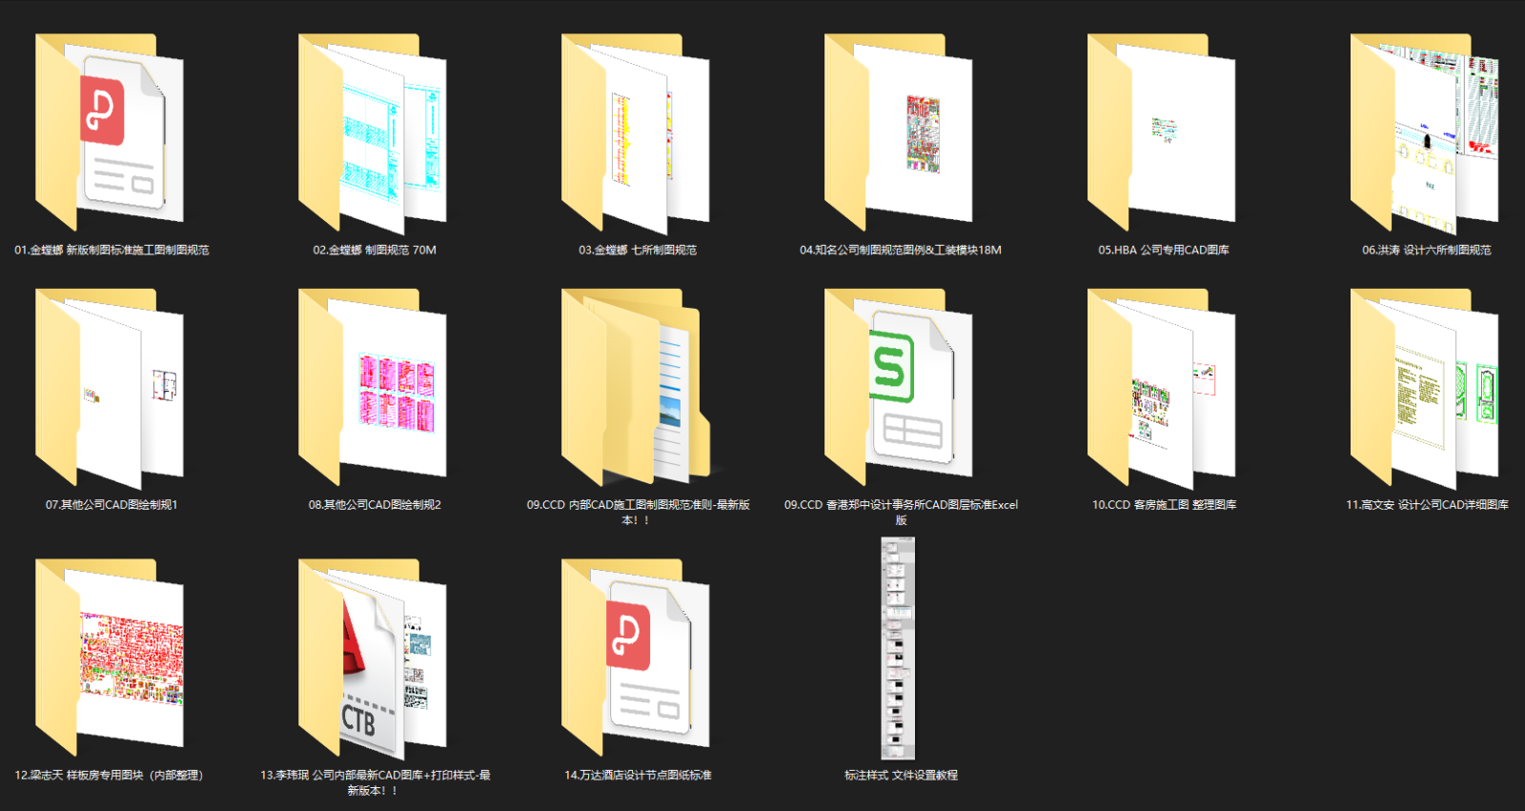Click the label 03.金螳螂 七所制图规范
This screenshot has height=811, width=1525.
pyautogui.click(x=638, y=250)
